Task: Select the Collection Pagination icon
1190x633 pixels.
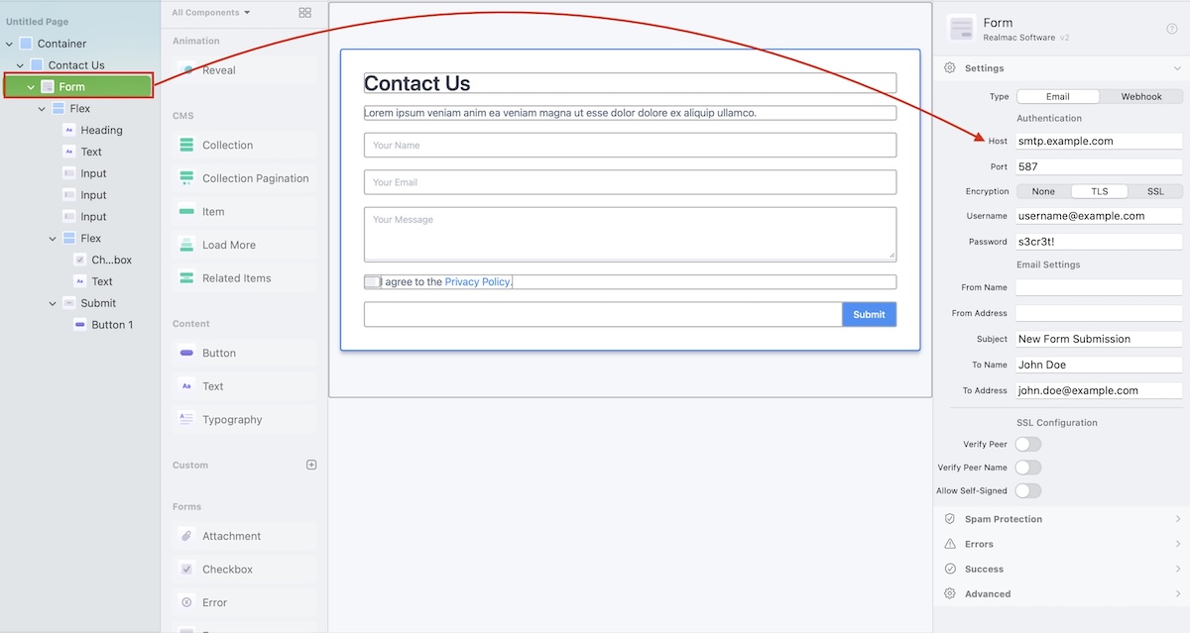Action: point(186,178)
